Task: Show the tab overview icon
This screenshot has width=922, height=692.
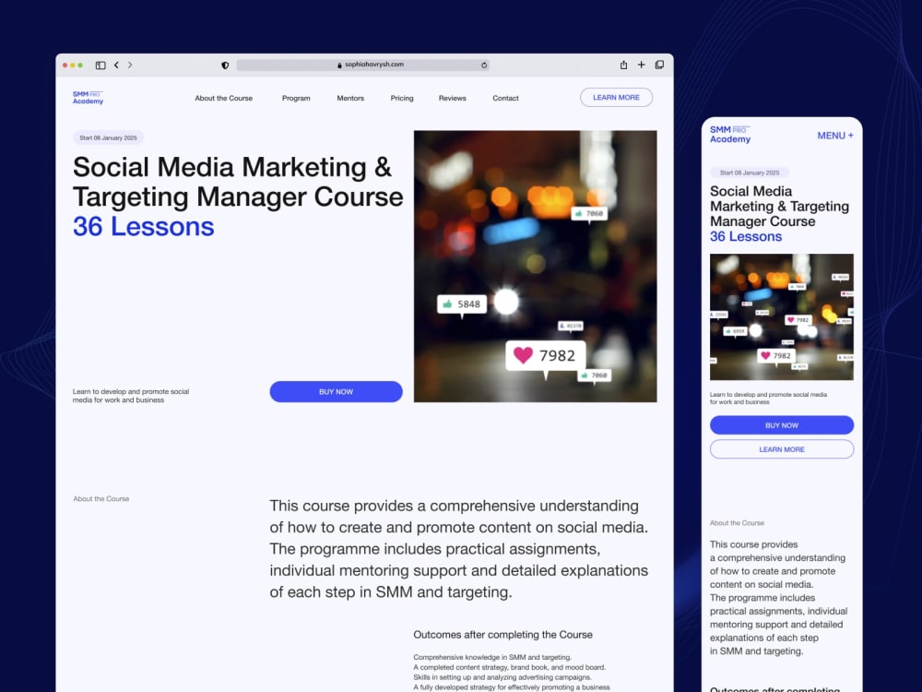Action: pos(660,65)
